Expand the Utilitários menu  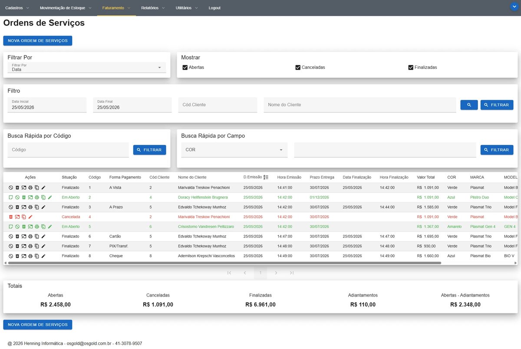click(x=187, y=8)
